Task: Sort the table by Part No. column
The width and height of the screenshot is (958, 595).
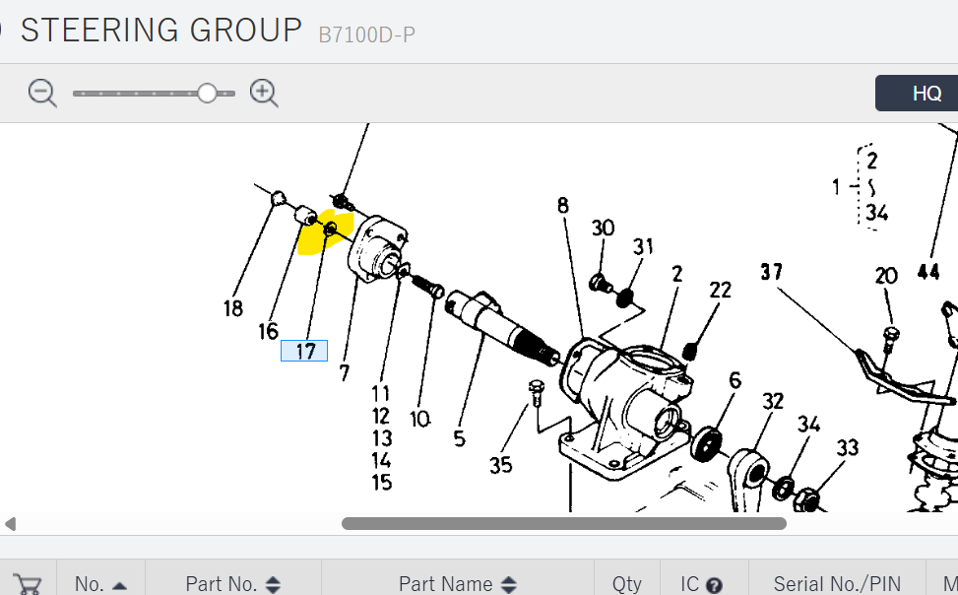Action: 233,584
